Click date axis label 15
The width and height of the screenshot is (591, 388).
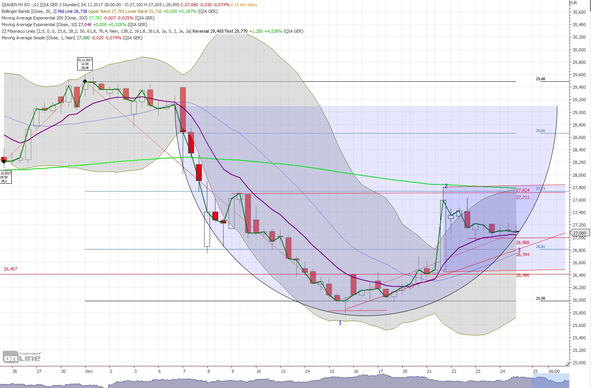(332, 371)
